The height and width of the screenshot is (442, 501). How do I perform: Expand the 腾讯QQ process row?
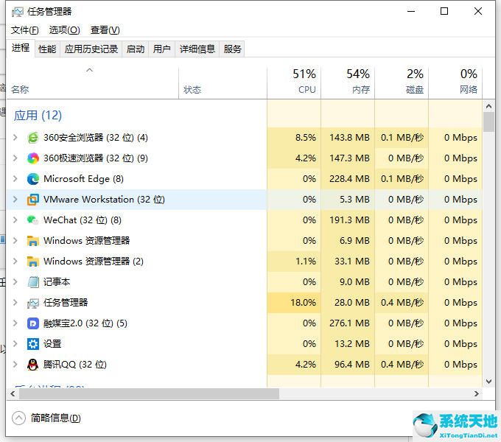tap(15, 364)
